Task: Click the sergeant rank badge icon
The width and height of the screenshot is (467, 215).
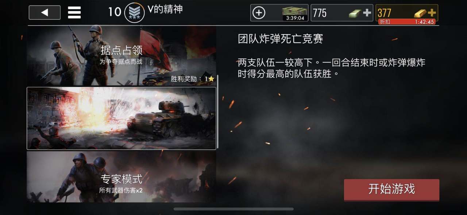Action: point(134,13)
